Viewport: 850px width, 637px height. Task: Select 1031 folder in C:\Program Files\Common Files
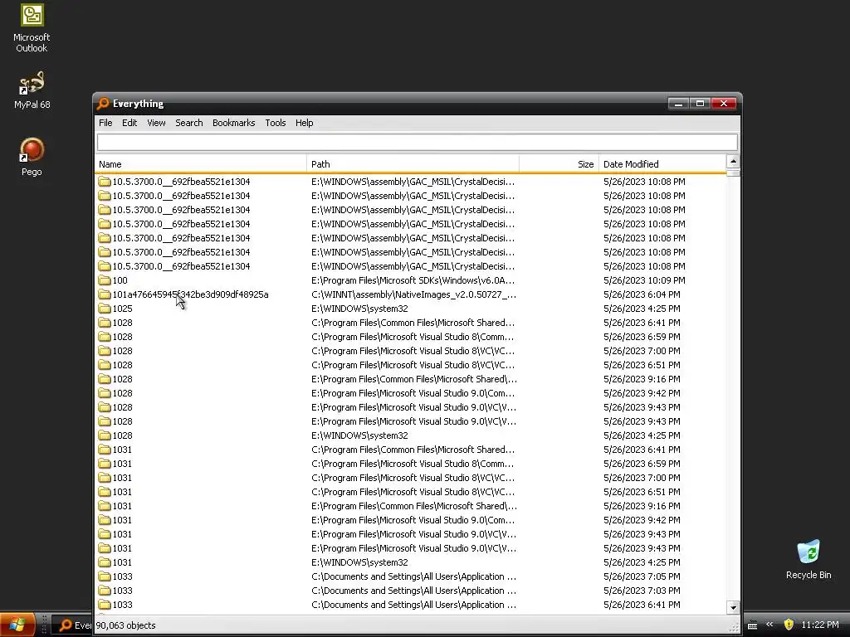tap(122, 450)
